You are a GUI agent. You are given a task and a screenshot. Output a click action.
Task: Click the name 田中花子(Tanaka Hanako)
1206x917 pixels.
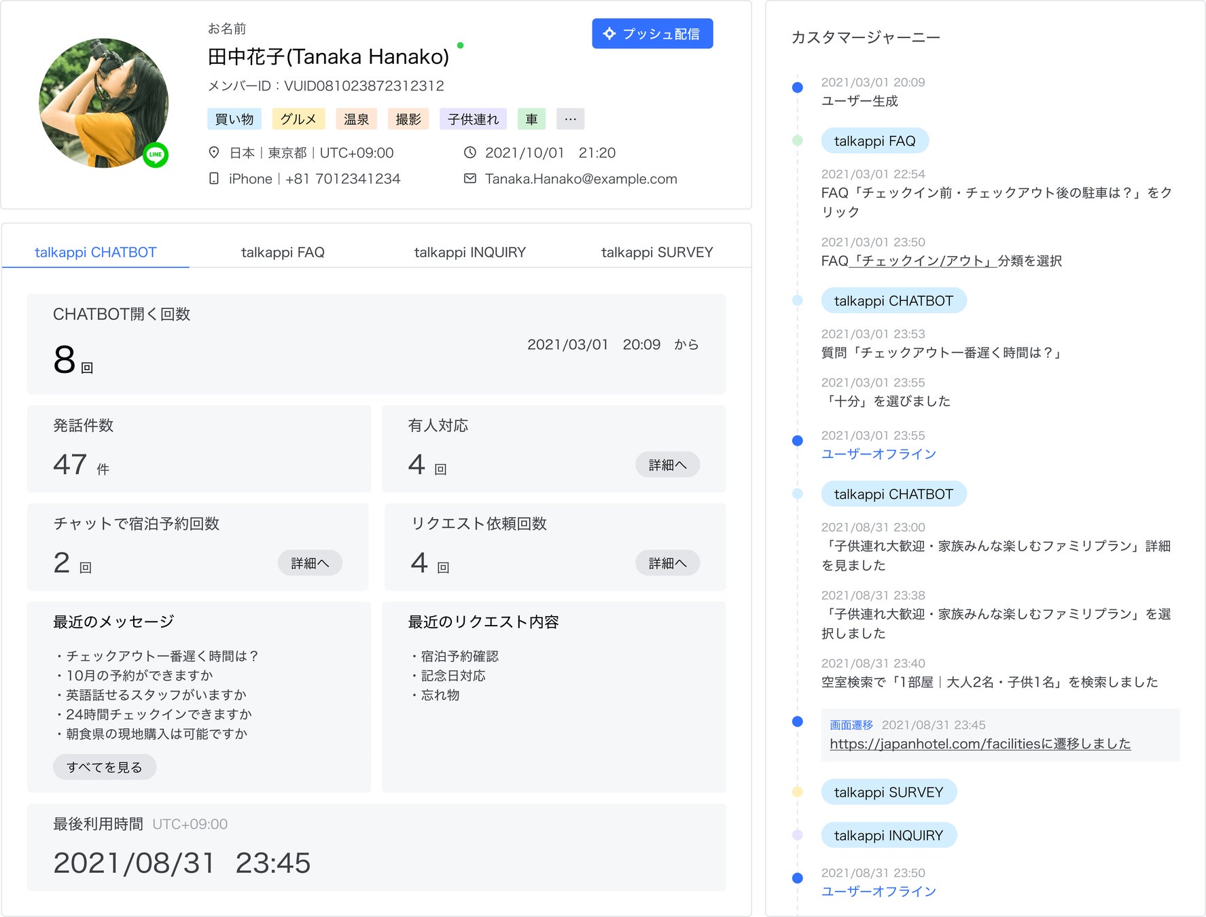[328, 56]
